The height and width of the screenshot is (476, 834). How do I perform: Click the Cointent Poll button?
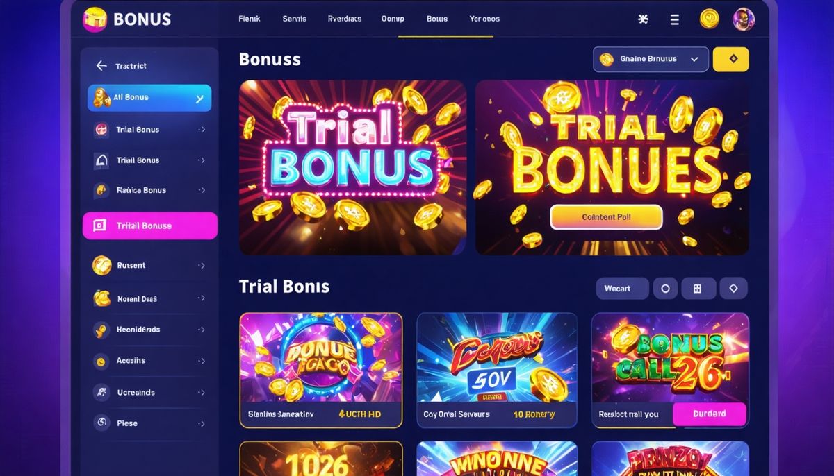coord(606,217)
